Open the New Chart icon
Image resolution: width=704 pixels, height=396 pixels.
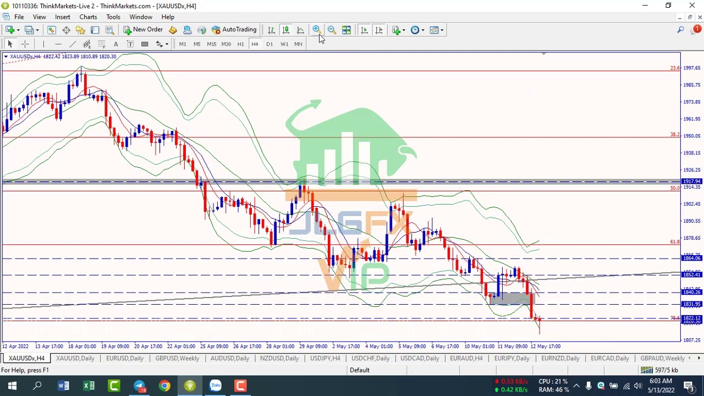(9, 30)
